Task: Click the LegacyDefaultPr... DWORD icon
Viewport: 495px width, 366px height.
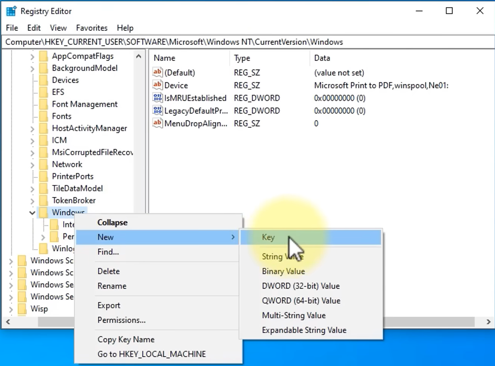Action: click(157, 111)
